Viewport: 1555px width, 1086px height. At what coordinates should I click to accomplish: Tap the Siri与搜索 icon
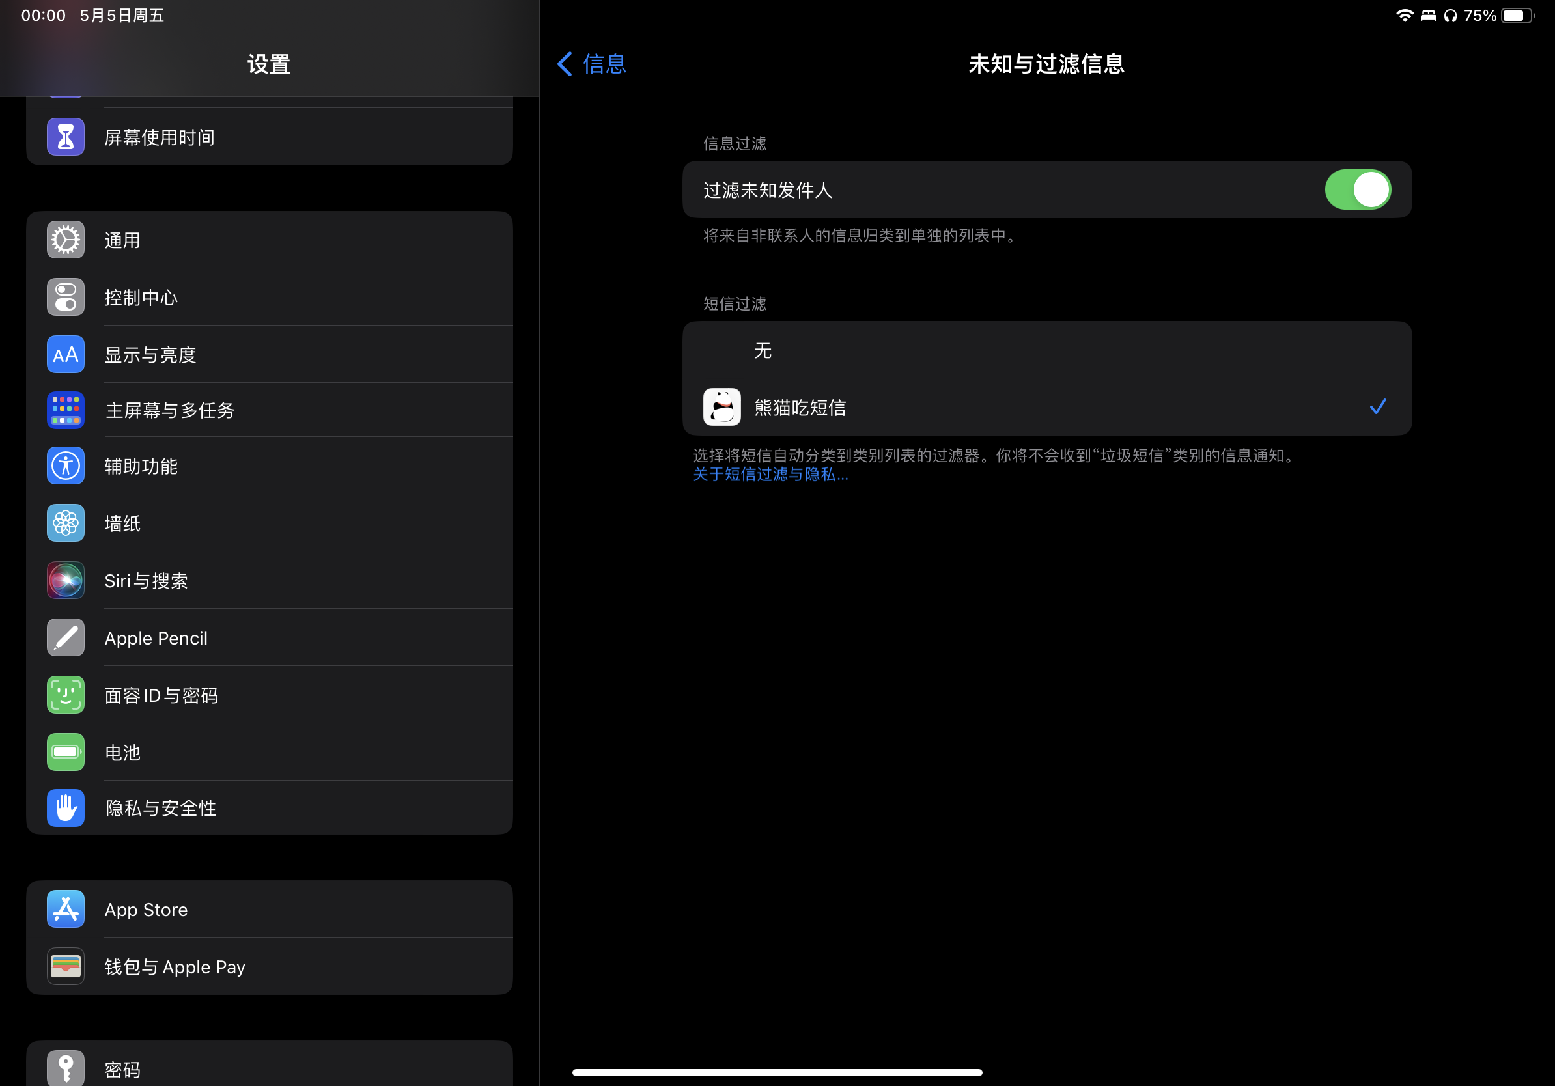click(66, 580)
